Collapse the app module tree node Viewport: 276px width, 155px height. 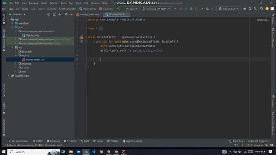[x=9, y=19]
